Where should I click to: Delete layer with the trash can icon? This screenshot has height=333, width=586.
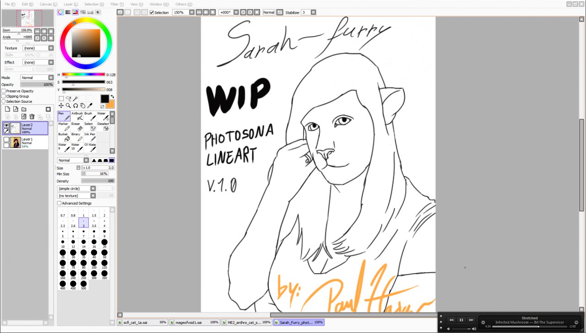[32, 116]
